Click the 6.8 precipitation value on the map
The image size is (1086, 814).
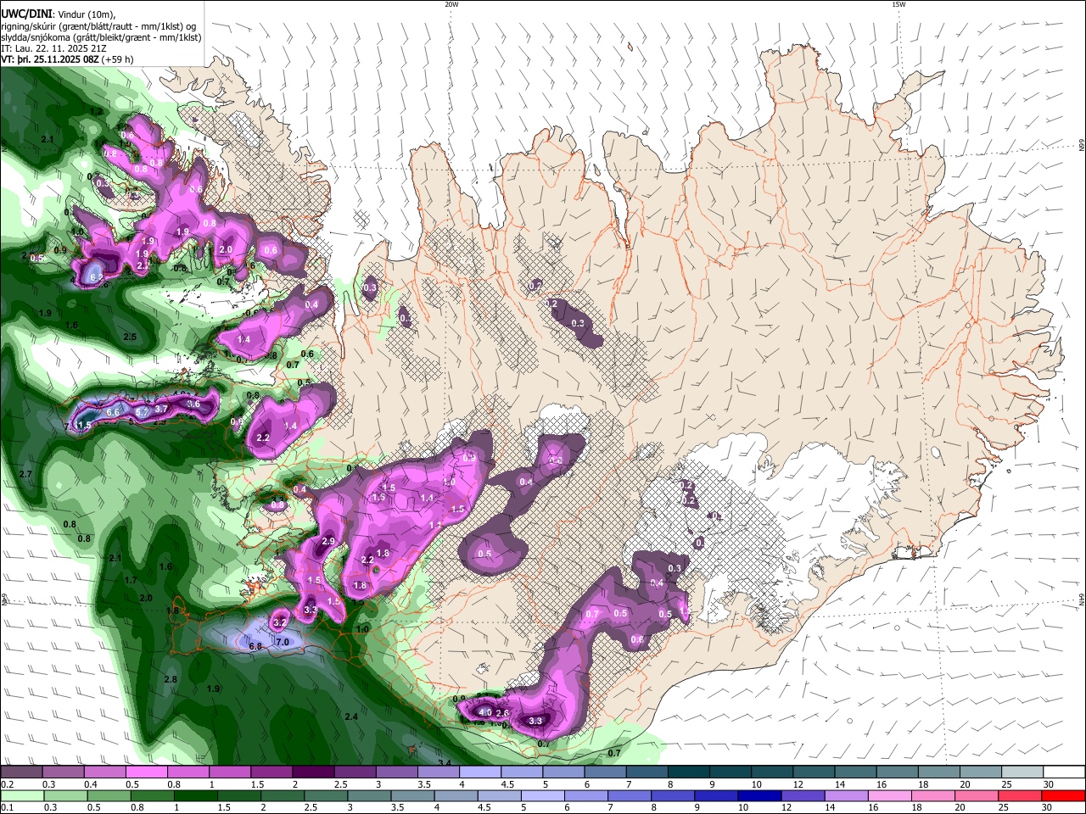pyautogui.click(x=255, y=646)
